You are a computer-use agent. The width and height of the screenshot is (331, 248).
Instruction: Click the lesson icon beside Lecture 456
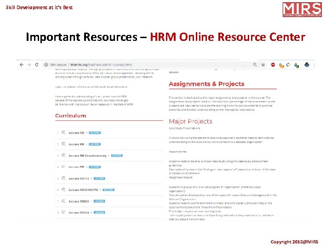click(x=63, y=144)
